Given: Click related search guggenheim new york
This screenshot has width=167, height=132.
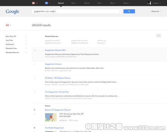Looking at the screenshot, I should pos(79,40).
